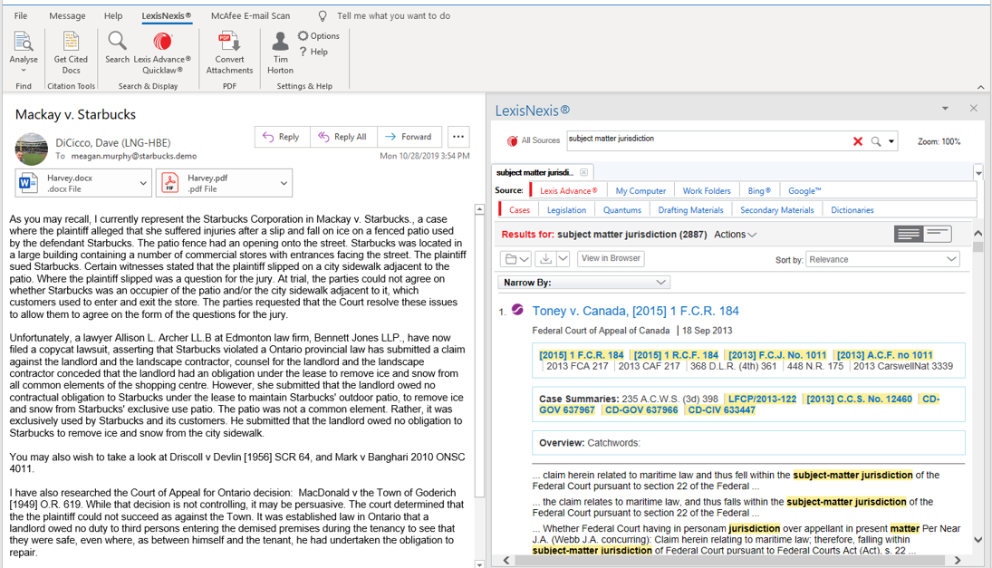This screenshot has width=992, height=568.
Task: Switch to the Dictionaries tab
Action: [x=852, y=210]
